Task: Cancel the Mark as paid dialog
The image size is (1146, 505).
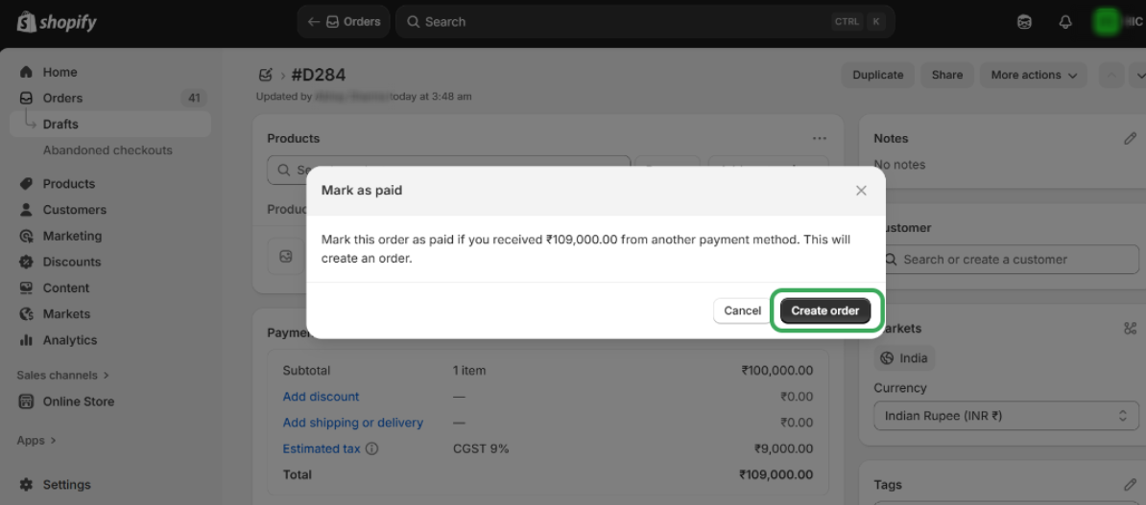Action: [x=742, y=310]
